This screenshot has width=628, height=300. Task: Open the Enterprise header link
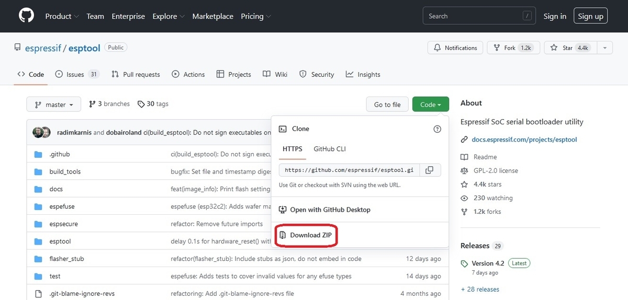click(x=128, y=16)
